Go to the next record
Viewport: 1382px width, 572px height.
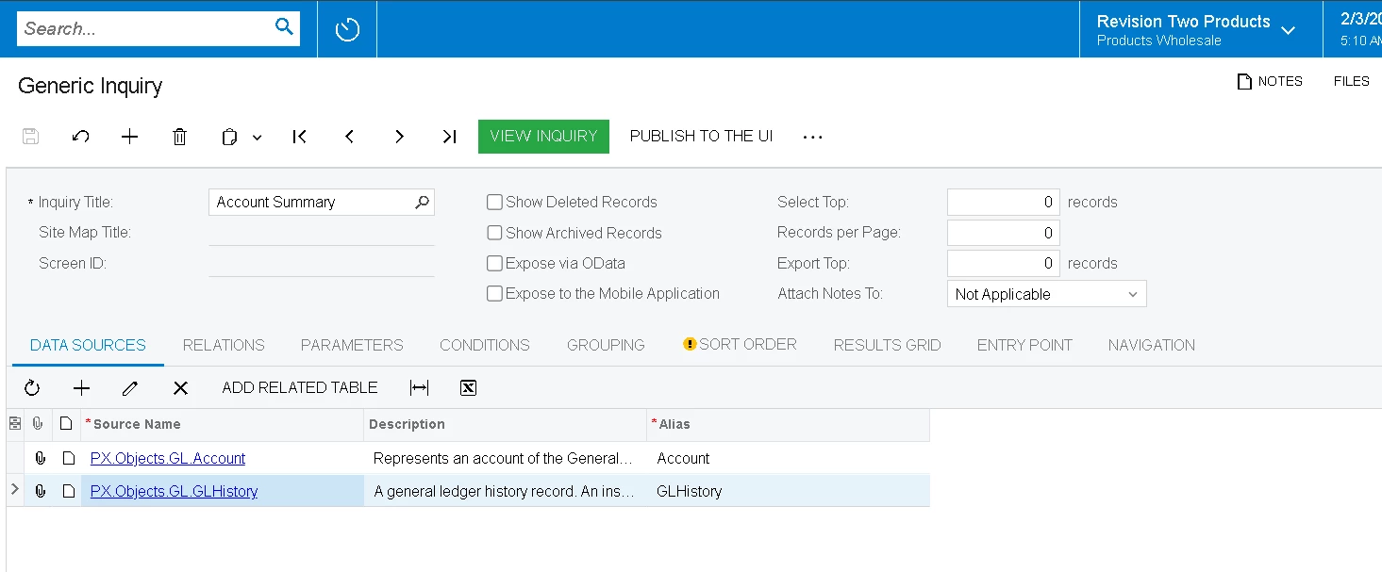399,137
